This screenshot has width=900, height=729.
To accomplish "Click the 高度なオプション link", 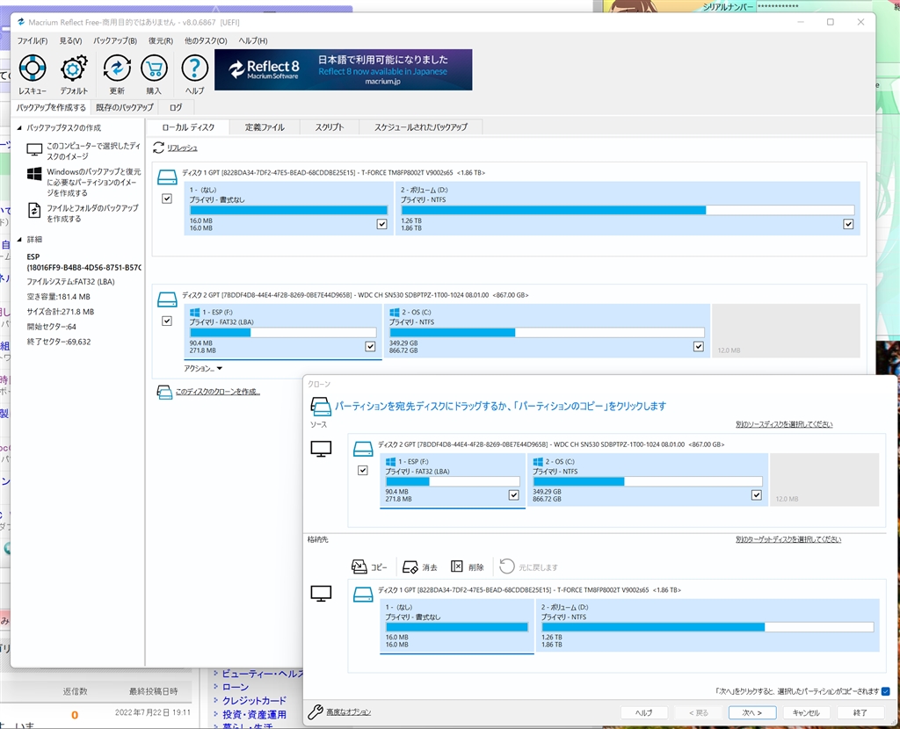I will pyautogui.click(x=348, y=712).
